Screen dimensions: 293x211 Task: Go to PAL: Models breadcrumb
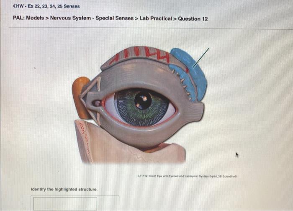point(28,18)
